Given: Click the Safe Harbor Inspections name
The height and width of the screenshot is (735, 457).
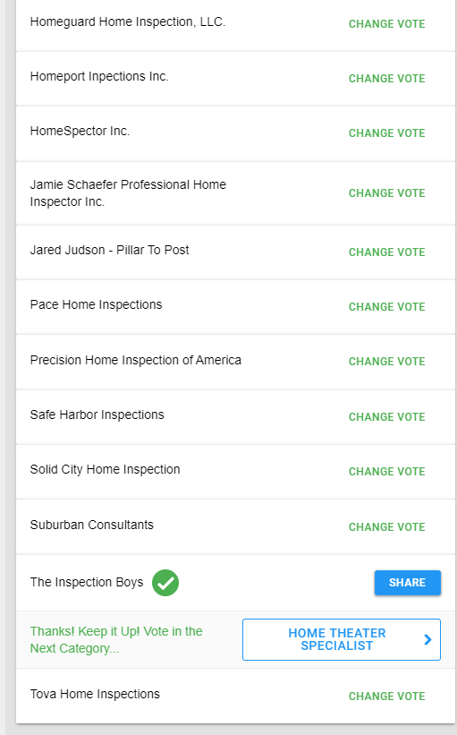Looking at the screenshot, I should [97, 415].
